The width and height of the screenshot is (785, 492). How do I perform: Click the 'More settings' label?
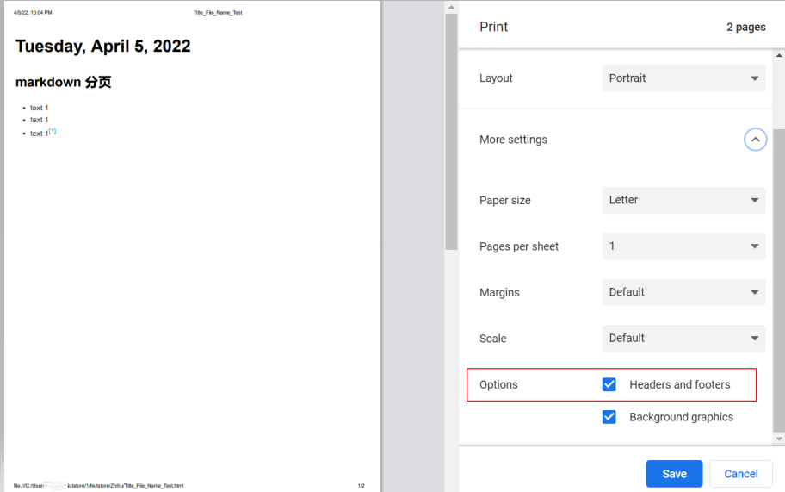pyautogui.click(x=513, y=140)
